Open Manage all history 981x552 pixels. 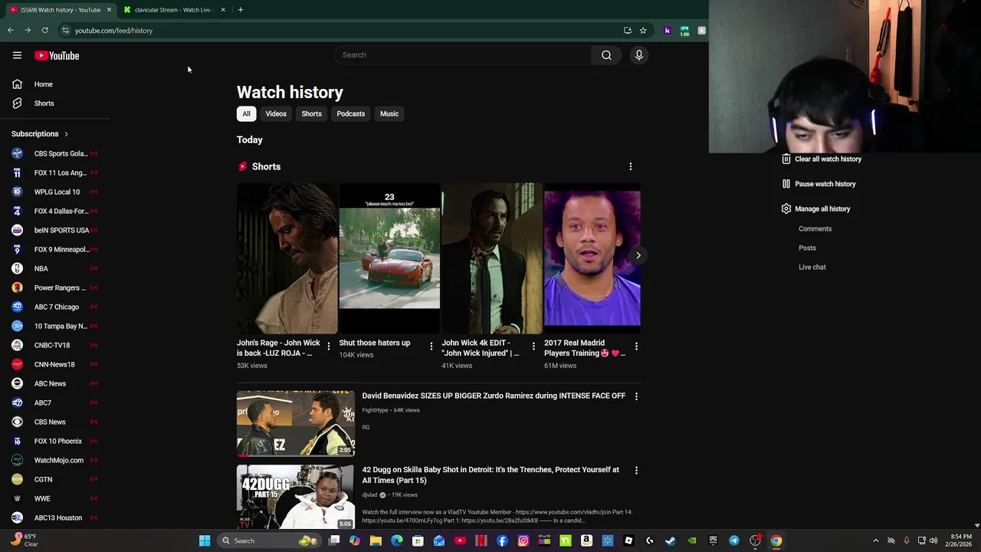pyautogui.click(x=822, y=209)
